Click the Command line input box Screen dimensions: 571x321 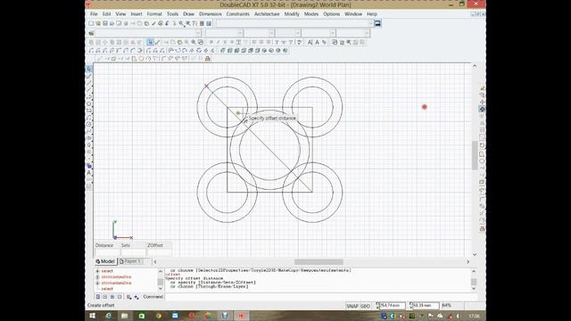pyautogui.click(x=320, y=297)
